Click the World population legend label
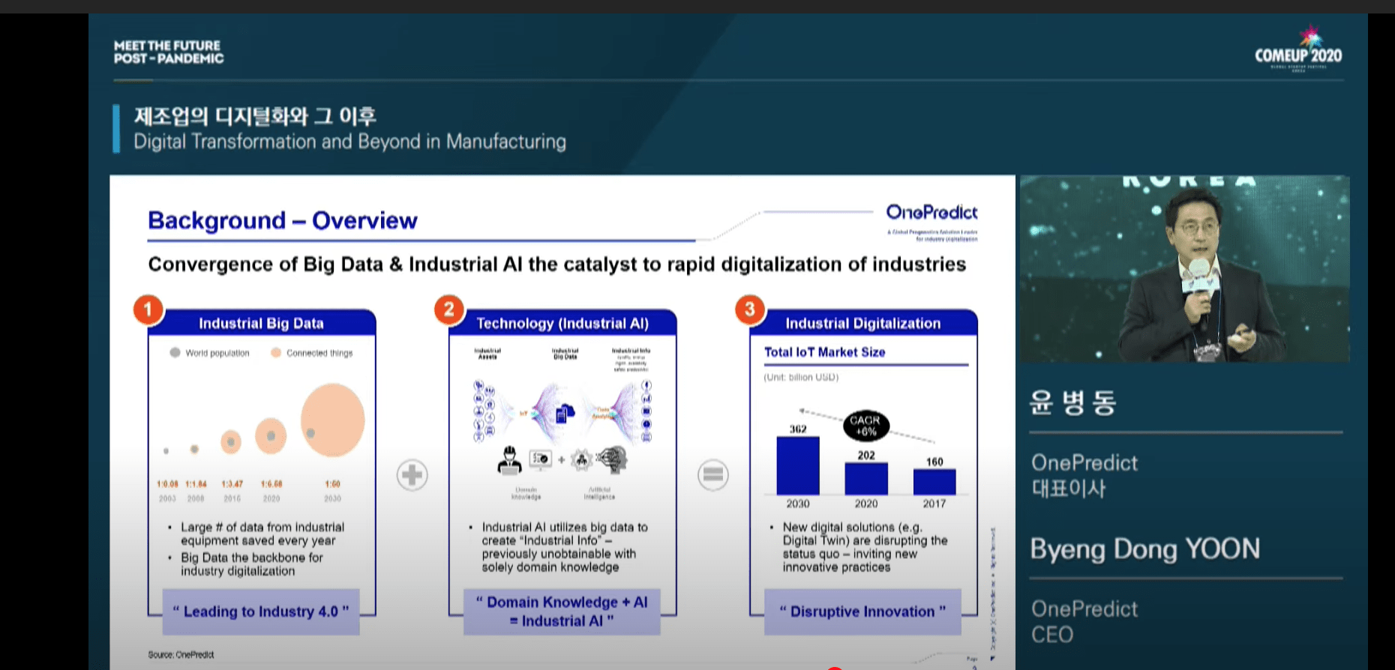 [217, 353]
